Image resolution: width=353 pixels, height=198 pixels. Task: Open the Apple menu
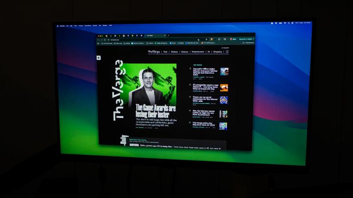click(x=58, y=26)
